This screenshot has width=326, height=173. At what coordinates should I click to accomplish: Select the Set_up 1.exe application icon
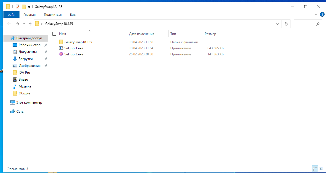pos(61,48)
